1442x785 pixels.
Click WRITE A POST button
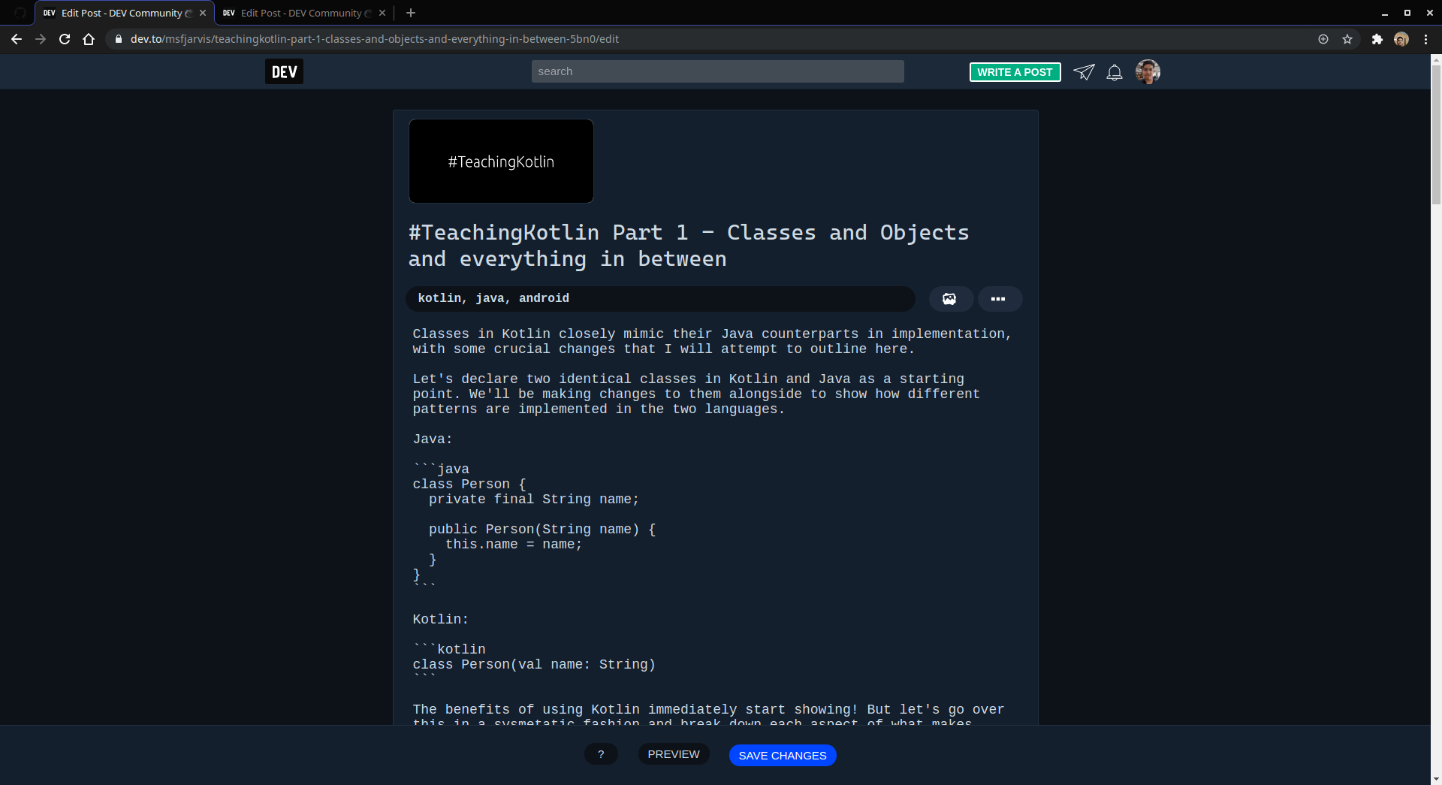point(1015,72)
